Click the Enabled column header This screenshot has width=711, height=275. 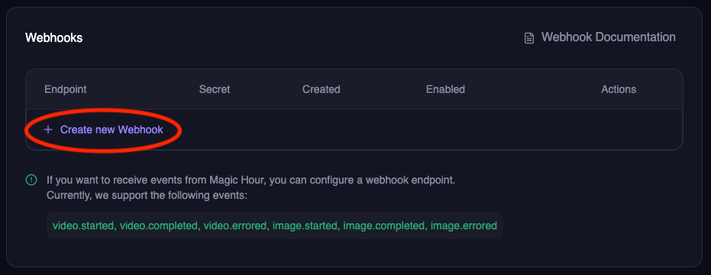pos(445,90)
